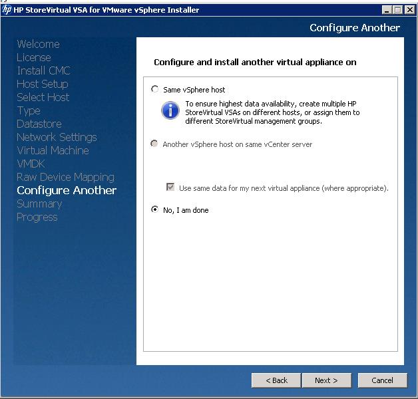The image size is (418, 399).
Task: Go to the Summary step
Action: click(x=39, y=203)
